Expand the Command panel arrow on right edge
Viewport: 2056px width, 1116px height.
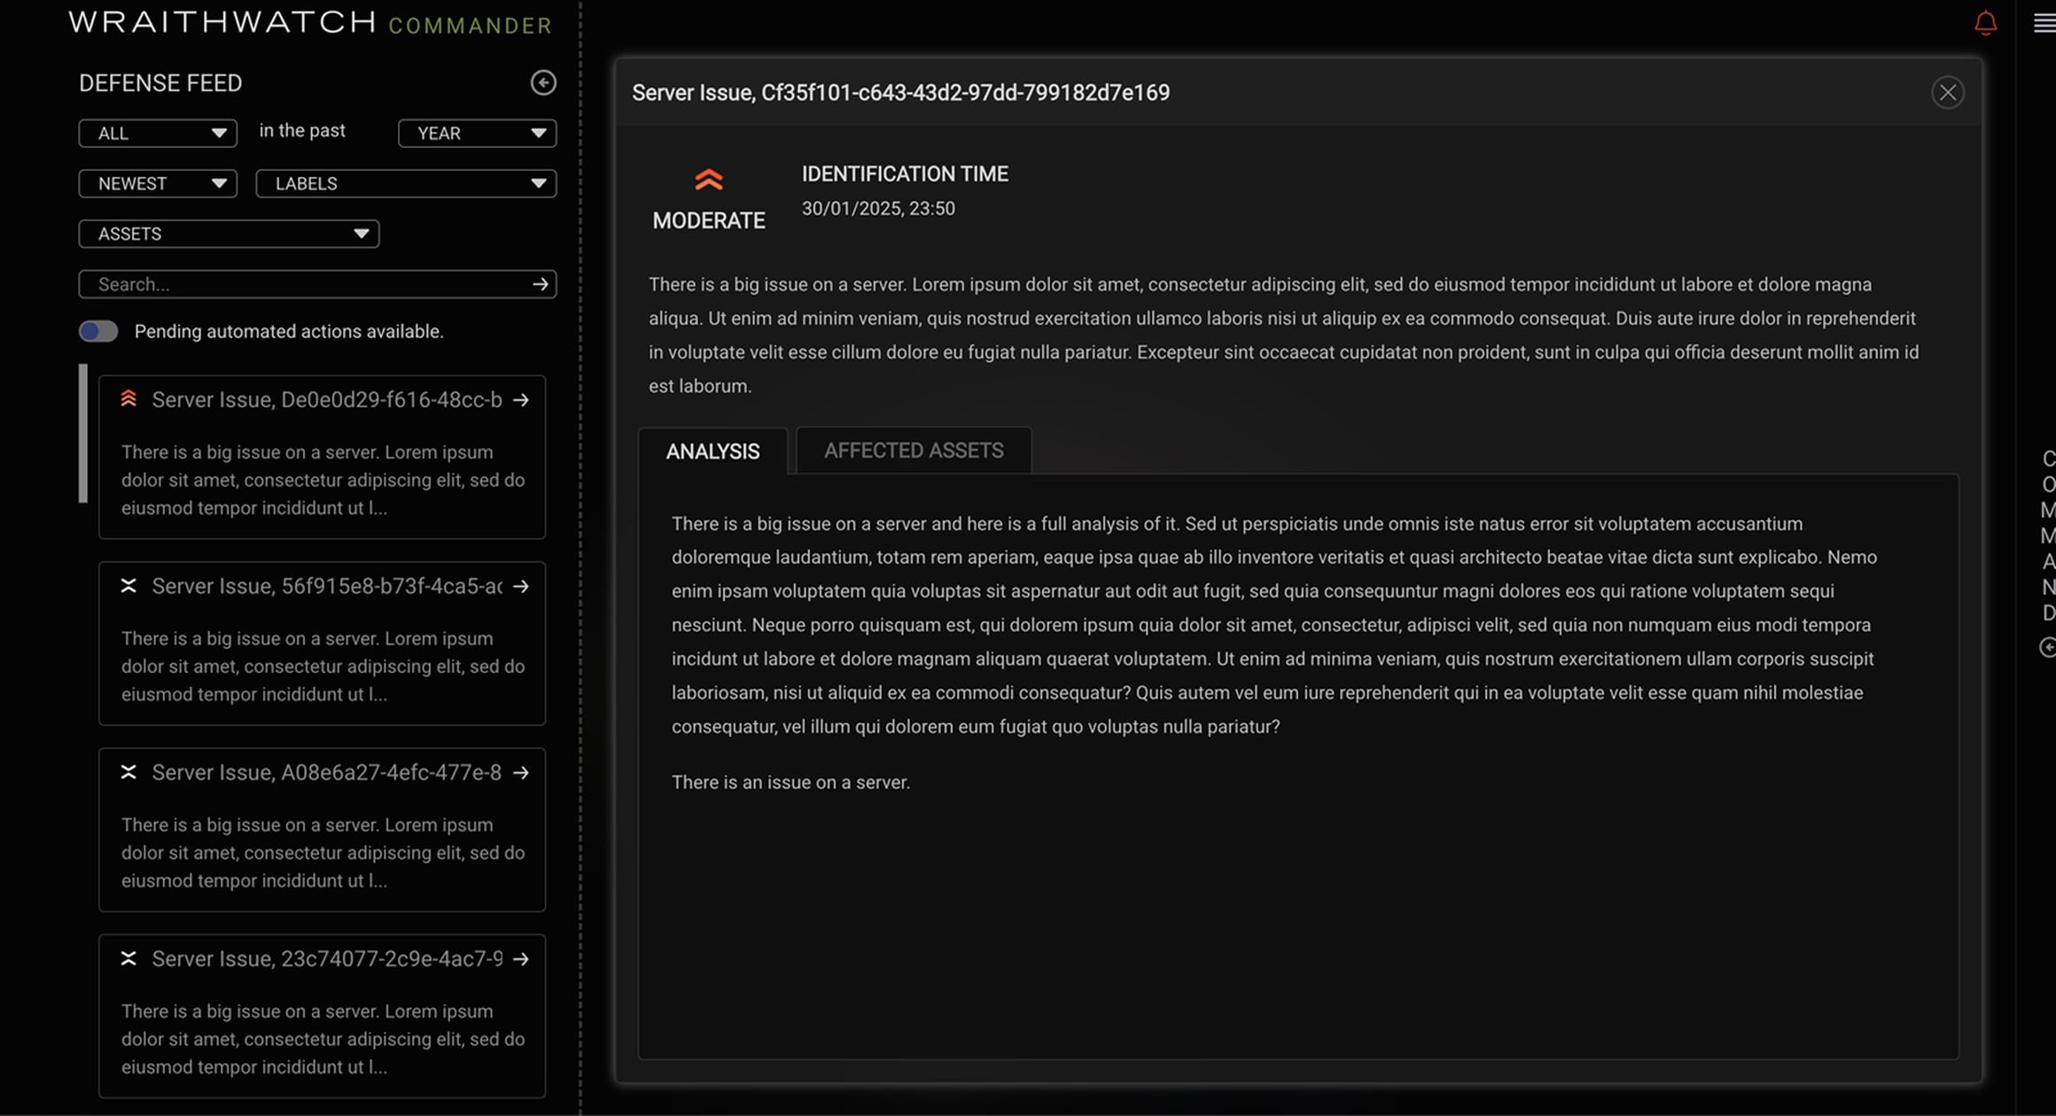tap(2046, 647)
